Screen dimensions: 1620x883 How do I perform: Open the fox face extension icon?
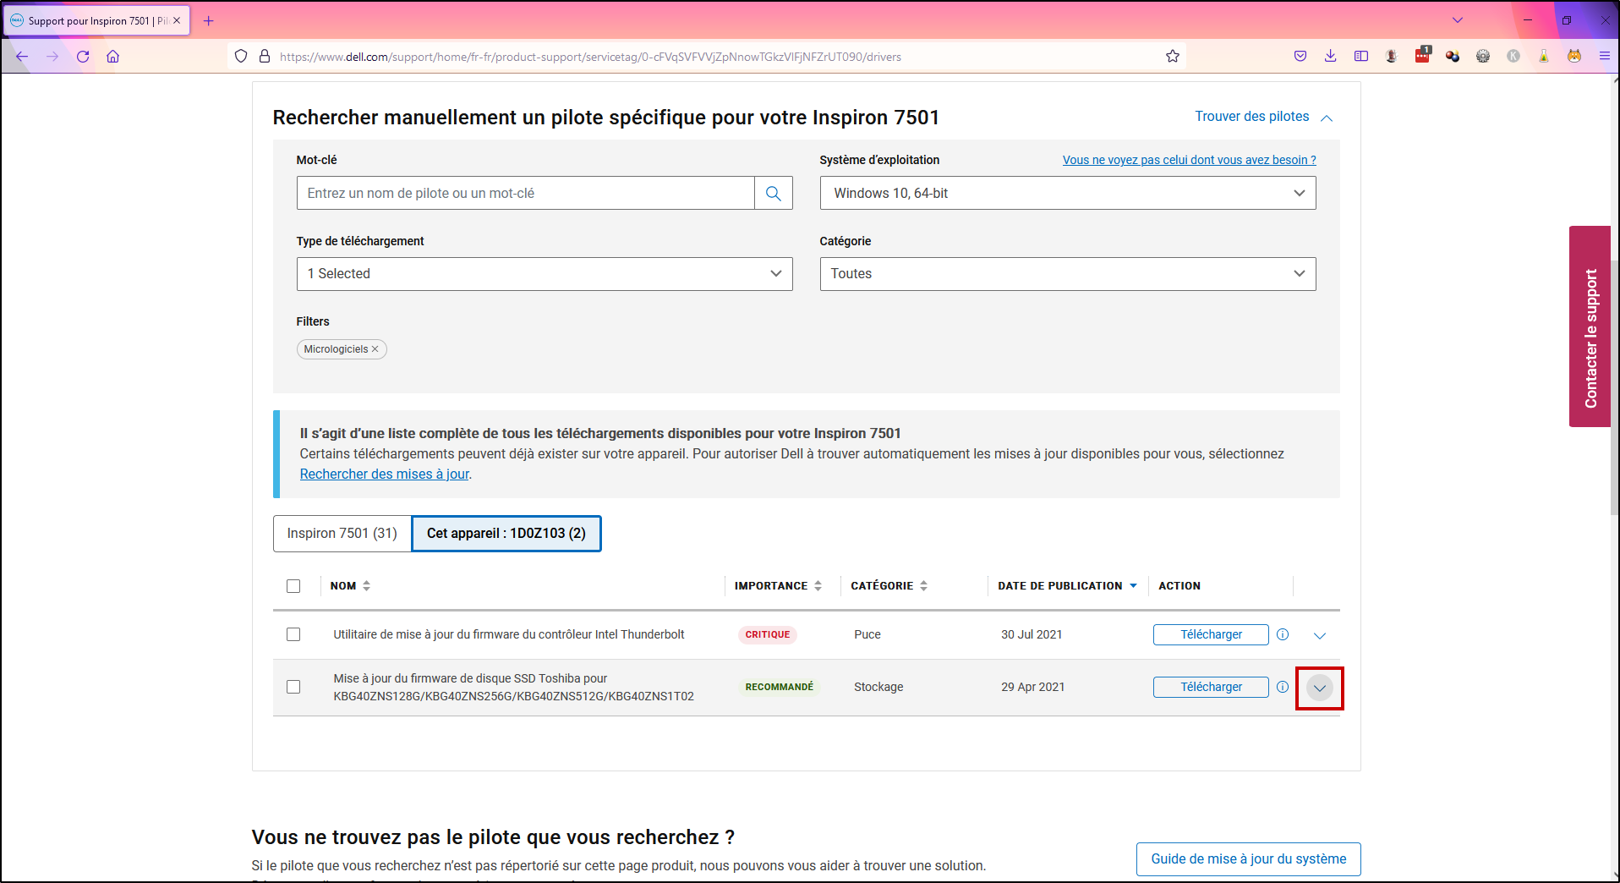pyautogui.click(x=1574, y=57)
